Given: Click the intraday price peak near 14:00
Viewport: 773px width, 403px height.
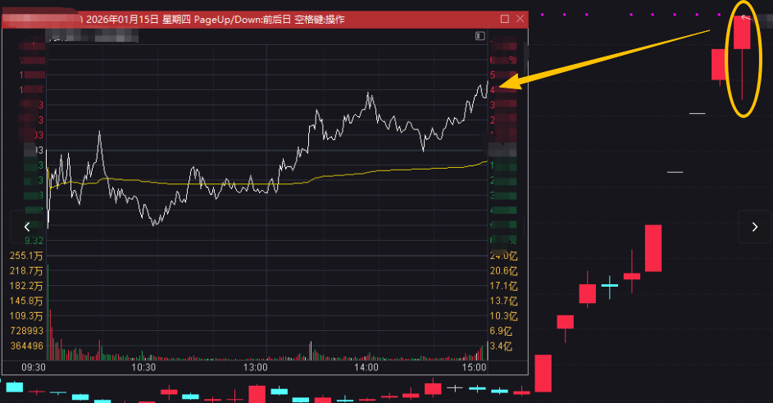Looking at the screenshot, I should 369,95.
